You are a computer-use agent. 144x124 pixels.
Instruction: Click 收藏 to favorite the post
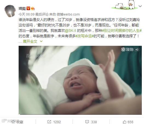point(18,122)
